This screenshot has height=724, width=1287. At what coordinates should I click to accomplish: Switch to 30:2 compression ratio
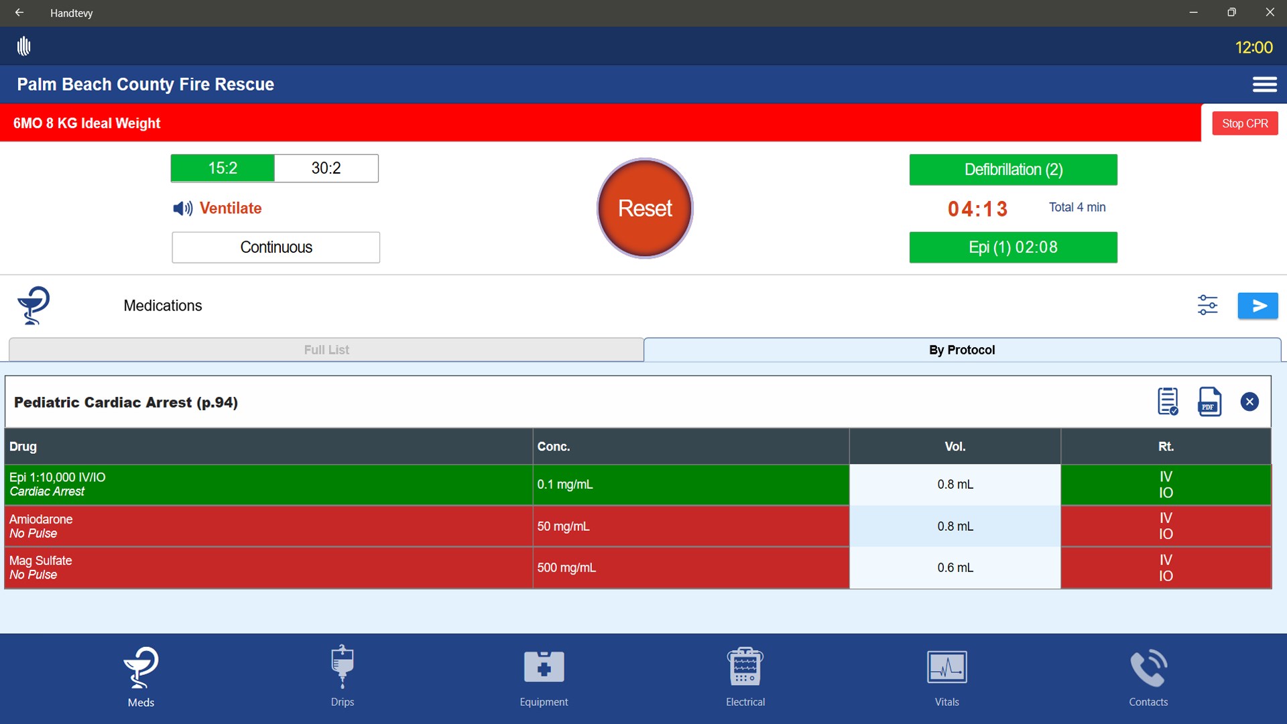click(326, 168)
